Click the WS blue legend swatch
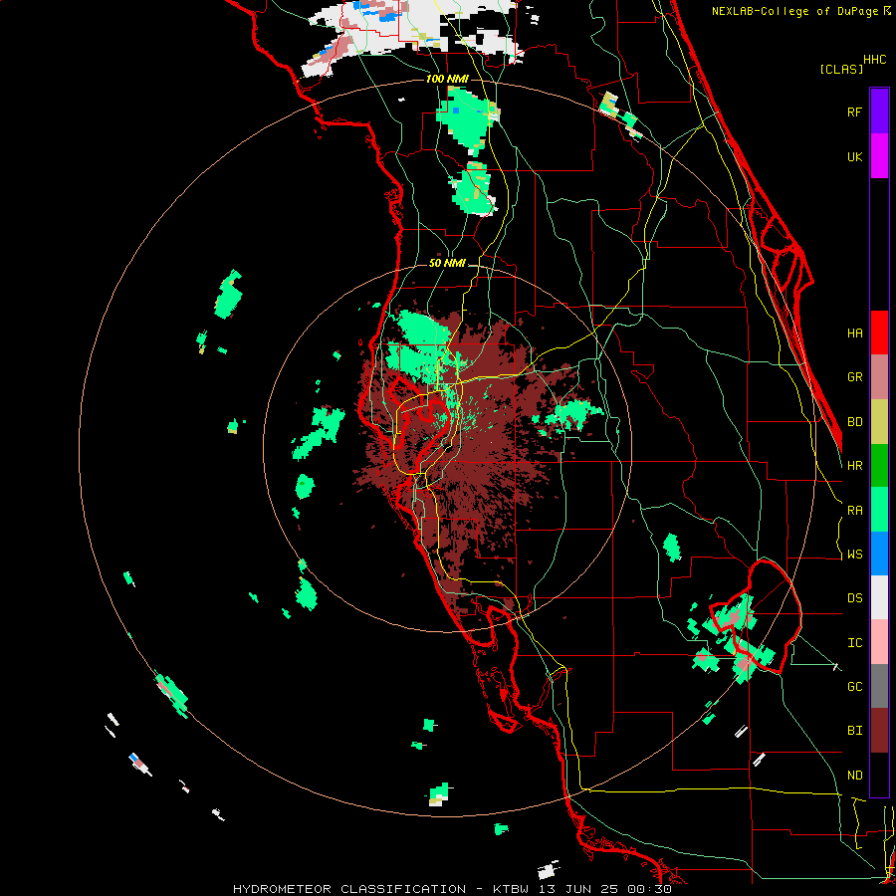 pos(879,554)
